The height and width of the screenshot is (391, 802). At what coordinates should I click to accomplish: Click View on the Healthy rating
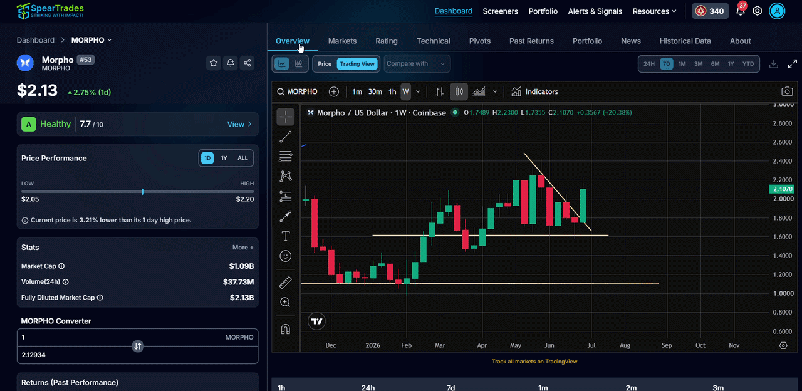(x=239, y=124)
